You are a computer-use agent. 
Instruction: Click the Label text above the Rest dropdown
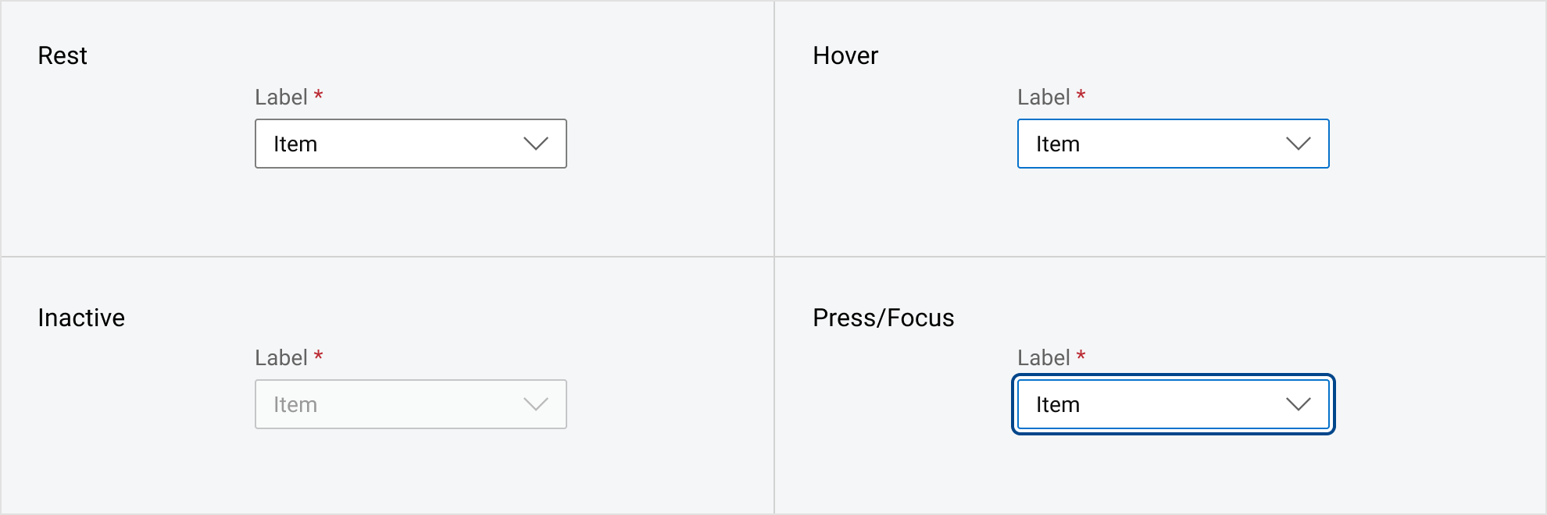tap(282, 96)
